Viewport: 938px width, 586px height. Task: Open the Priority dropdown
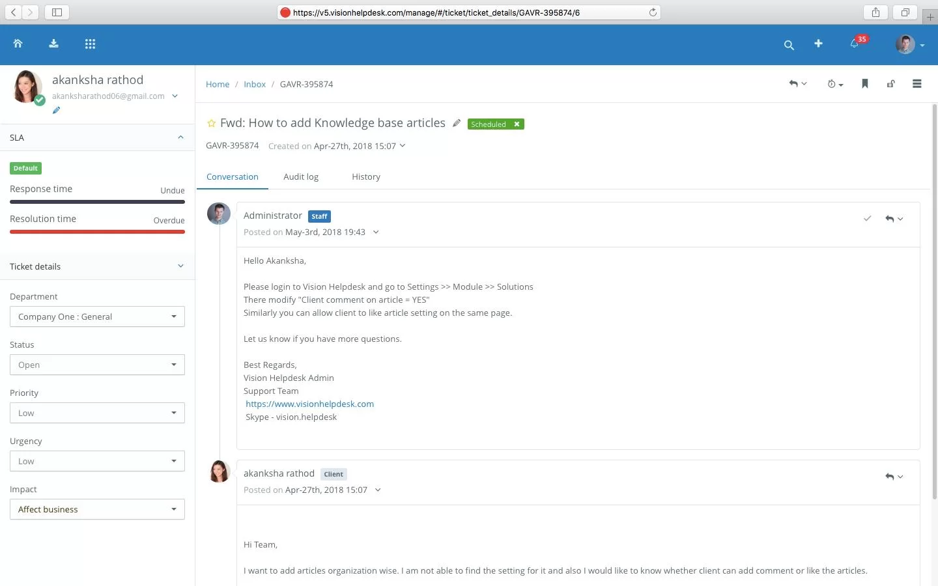coord(97,413)
